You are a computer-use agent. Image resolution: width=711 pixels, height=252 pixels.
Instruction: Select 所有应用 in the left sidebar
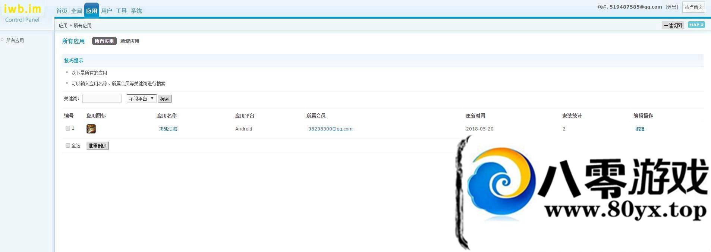(15, 40)
